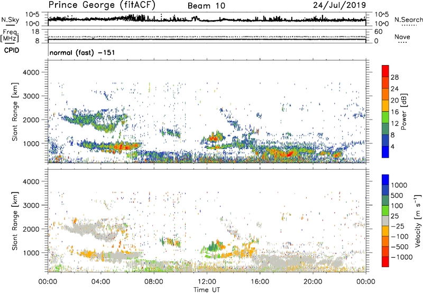Pick the light green 12–16 dB power segment

coord(385,117)
